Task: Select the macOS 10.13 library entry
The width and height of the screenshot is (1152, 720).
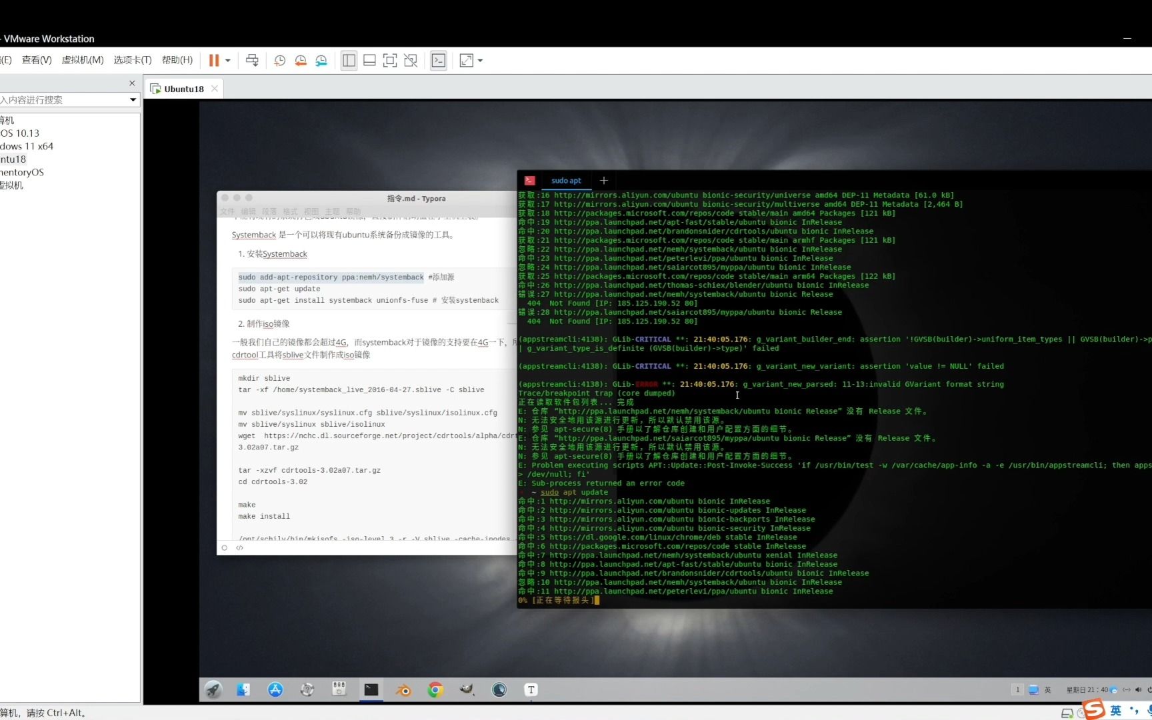Action: 20,133
